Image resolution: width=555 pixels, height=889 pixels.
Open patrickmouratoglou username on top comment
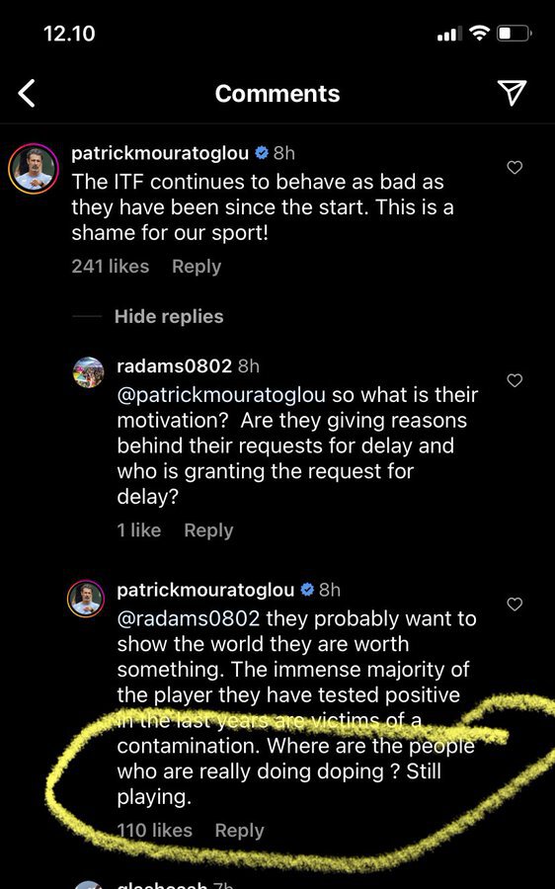[160, 153]
